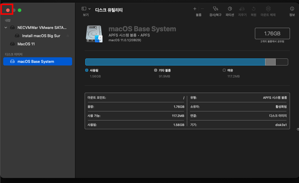
Task: Click the MacOS 11 drive icon
Action: pos(12,44)
